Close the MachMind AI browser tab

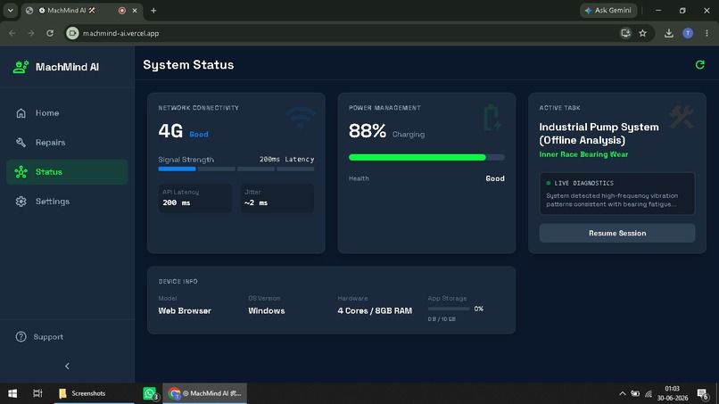pyautogui.click(x=135, y=10)
